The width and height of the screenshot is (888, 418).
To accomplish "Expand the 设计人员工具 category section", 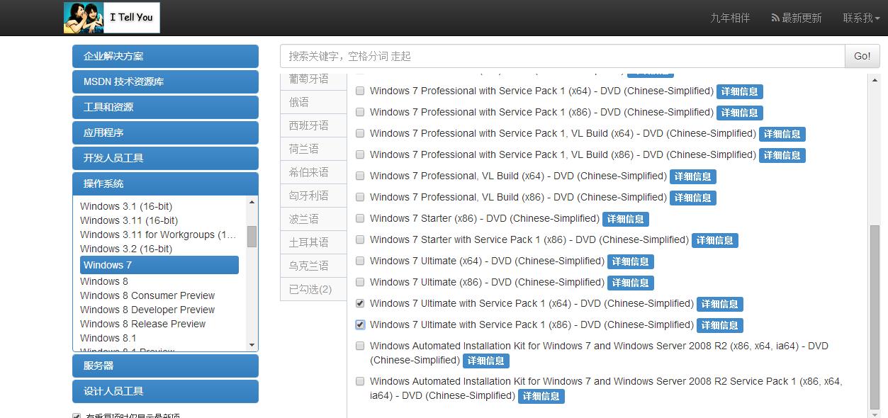I will pyautogui.click(x=164, y=391).
